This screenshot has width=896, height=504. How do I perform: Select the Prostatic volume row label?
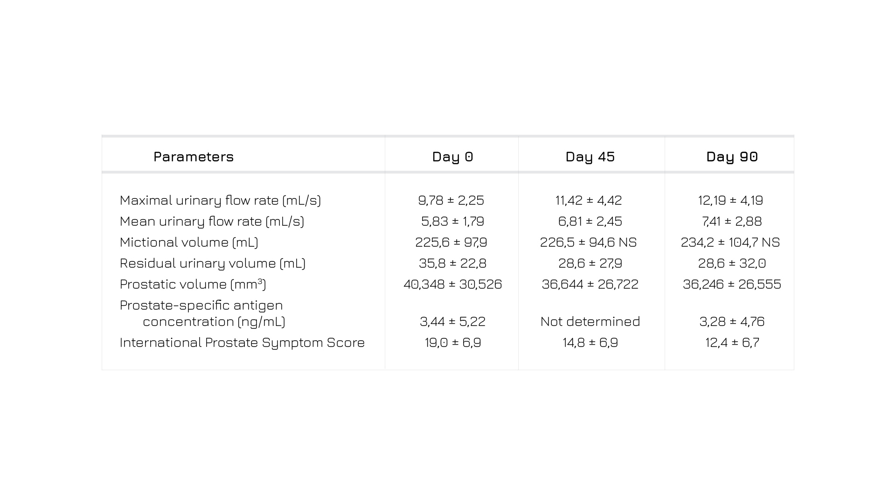193,284
